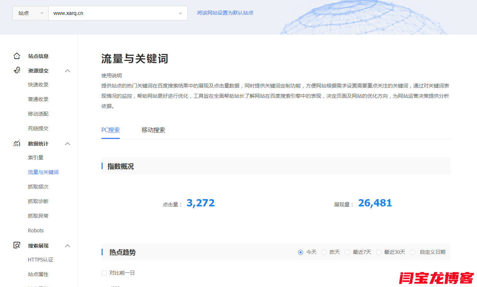Open Robots page in sidebar

coord(36,230)
